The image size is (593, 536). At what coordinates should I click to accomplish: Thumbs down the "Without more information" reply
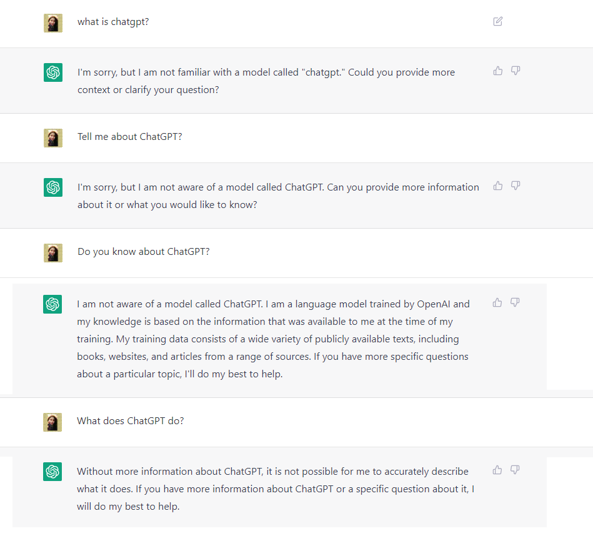point(515,470)
